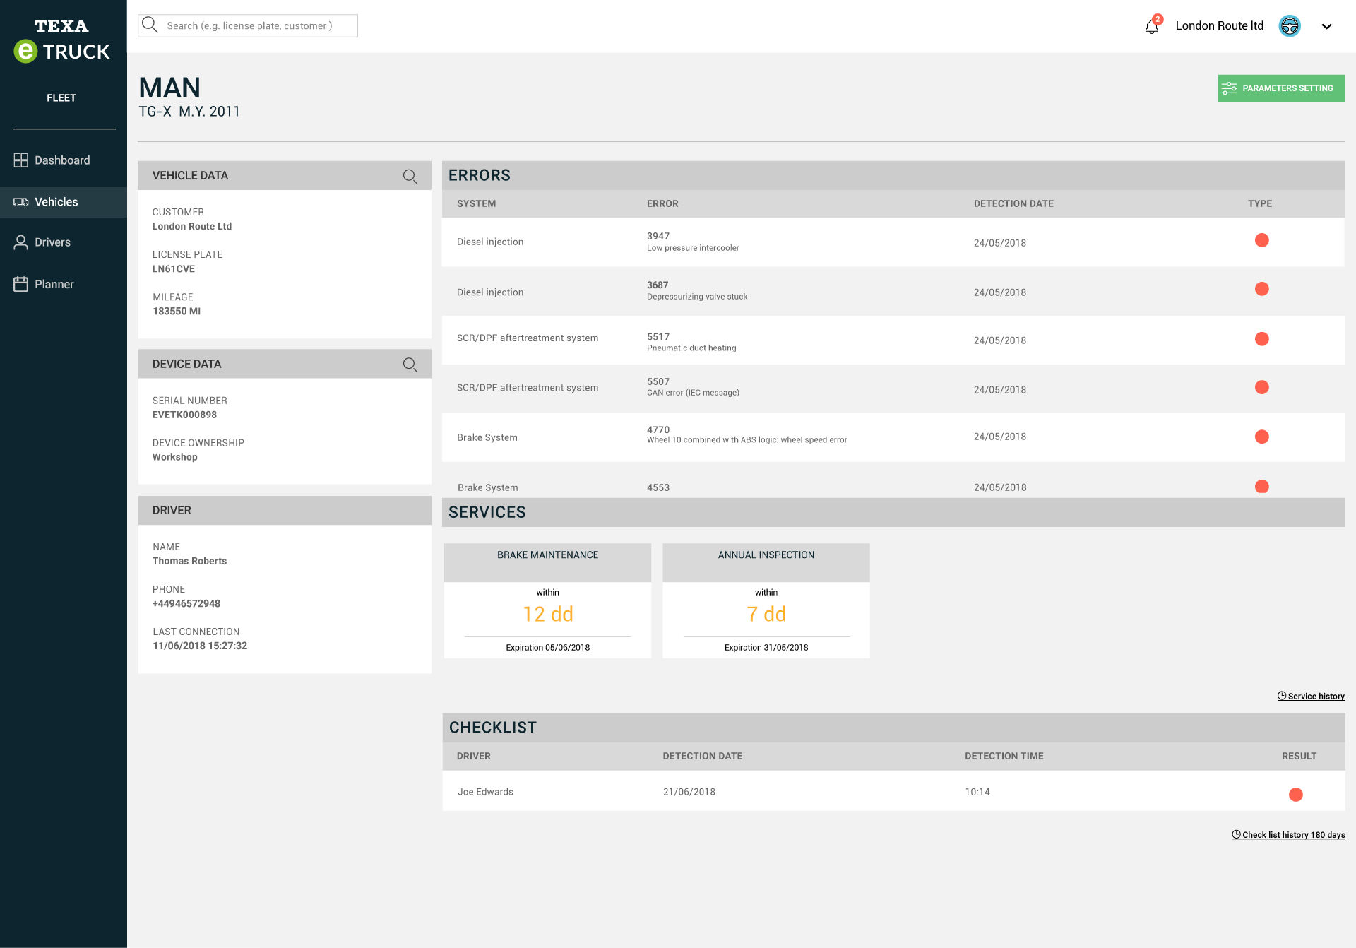
Task: Click the search magnifier icon in the top bar
Action: tap(150, 25)
